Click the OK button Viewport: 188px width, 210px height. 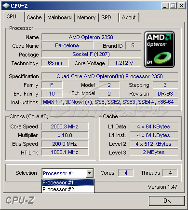167,201
